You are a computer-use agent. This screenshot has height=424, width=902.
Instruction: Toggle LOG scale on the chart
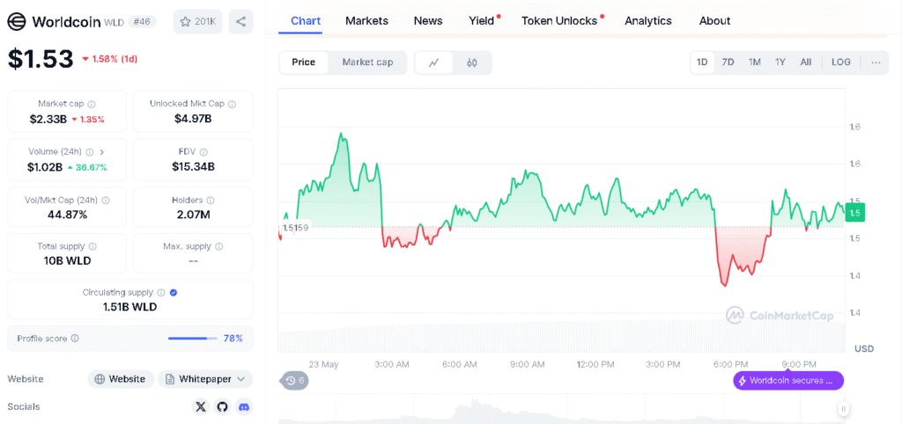point(840,62)
